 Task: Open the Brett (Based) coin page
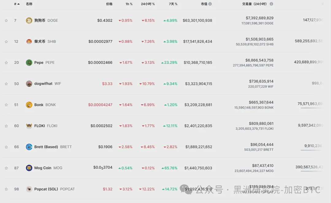click(46, 147)
